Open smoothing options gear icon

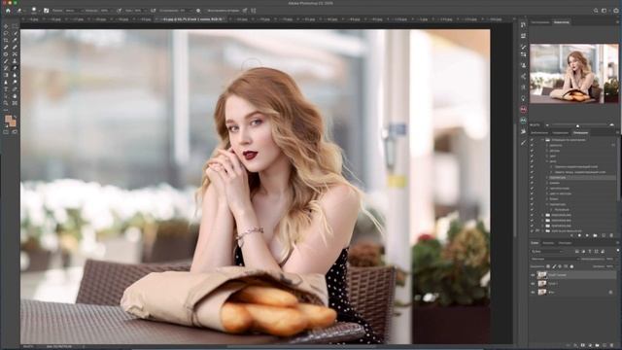[198, 11]
